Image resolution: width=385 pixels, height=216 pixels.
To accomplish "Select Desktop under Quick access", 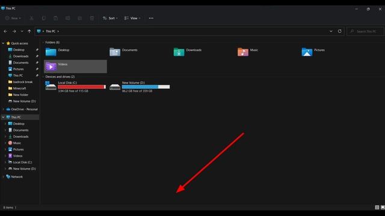I will coord(19,50).
